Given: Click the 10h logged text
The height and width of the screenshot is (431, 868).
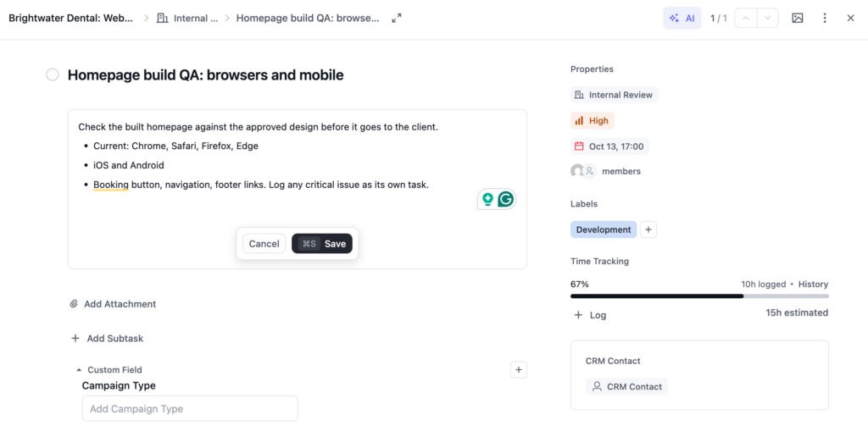Looking at the screenshot, I should point(764,285).
